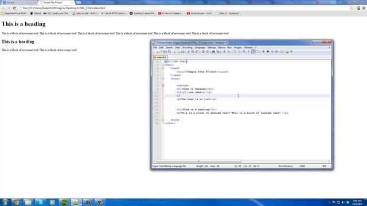
Task: Reload the page in the browser
Action: coord(14,8)
